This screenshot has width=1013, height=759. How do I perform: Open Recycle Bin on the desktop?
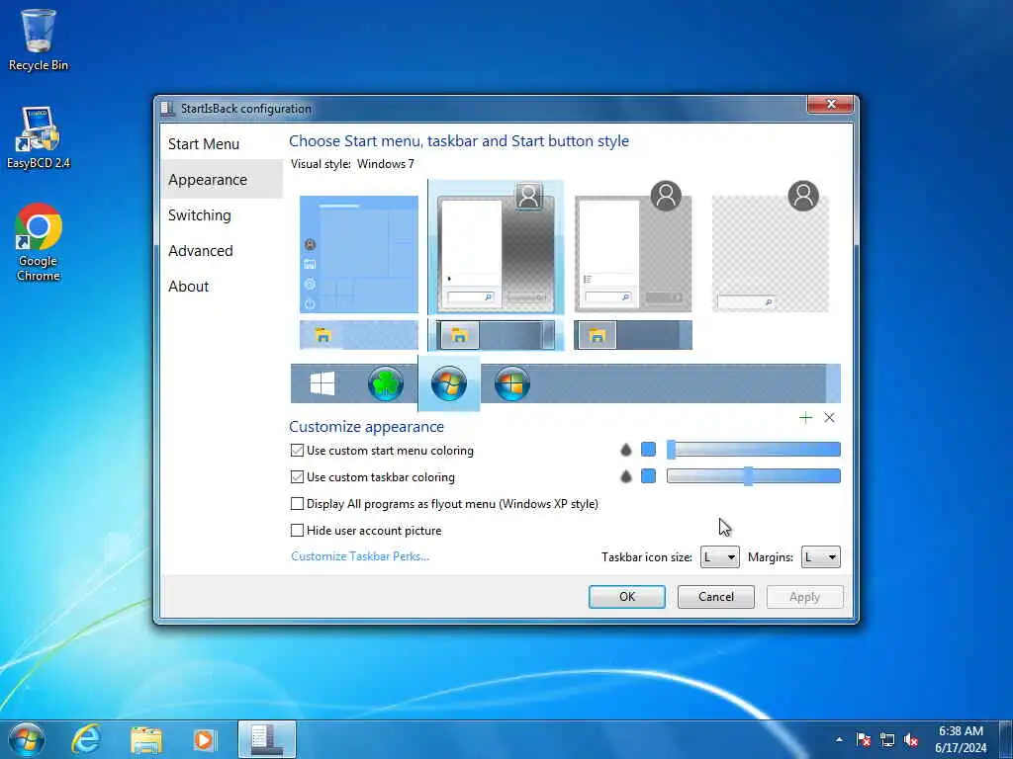(39, 40)
